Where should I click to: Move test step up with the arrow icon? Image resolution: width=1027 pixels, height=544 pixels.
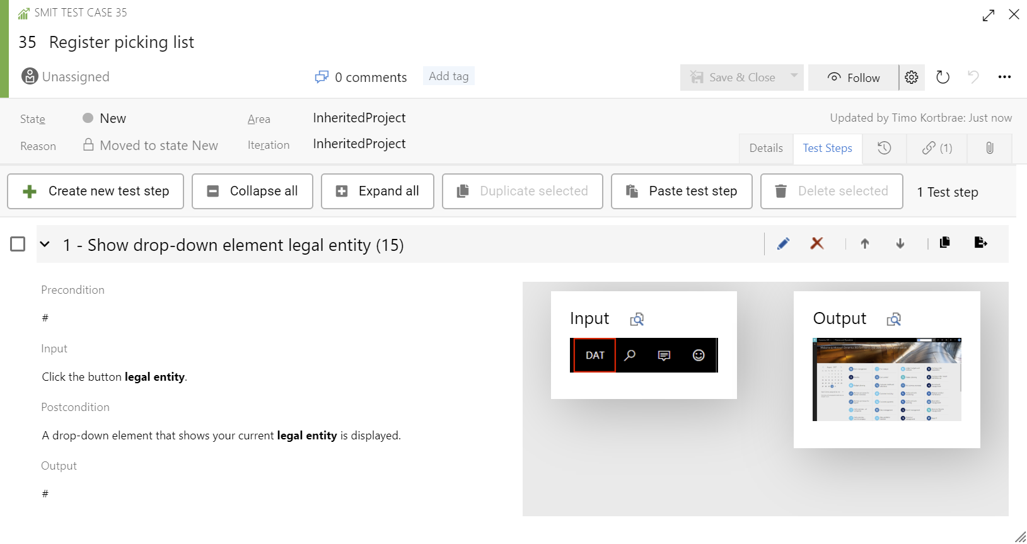click(x=865, y=244)
